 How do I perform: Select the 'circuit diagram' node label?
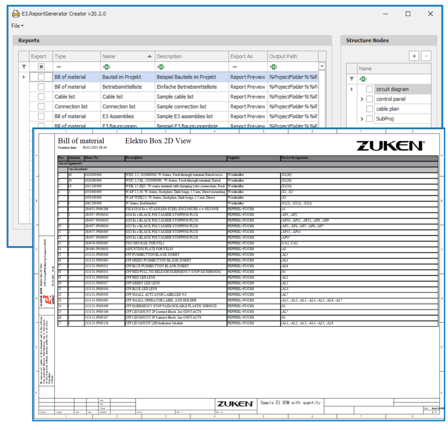click(x=392, y=89)
